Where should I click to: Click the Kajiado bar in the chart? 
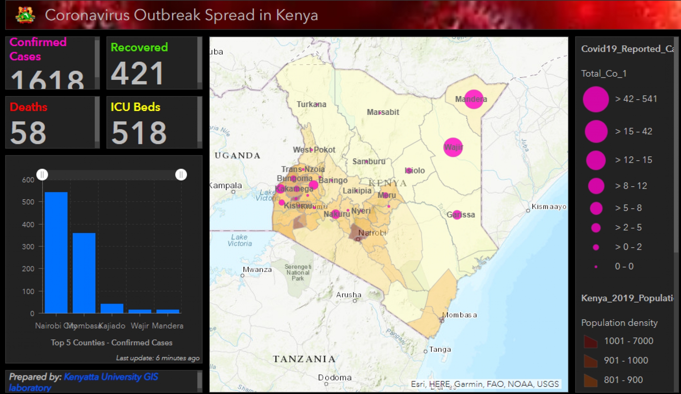[x=112, y=309]
